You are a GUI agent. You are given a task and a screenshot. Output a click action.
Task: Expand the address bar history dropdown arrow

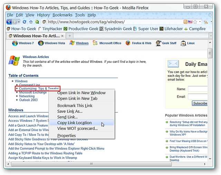point(200,22)
